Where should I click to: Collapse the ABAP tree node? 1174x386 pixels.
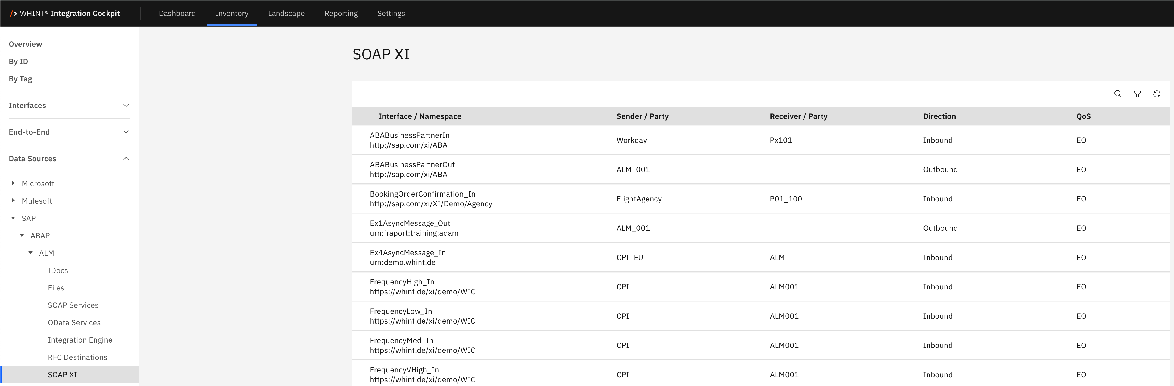(22, 235)
